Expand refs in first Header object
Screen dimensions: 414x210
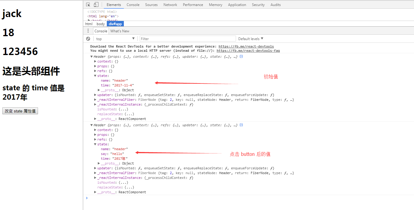(95, 71)
